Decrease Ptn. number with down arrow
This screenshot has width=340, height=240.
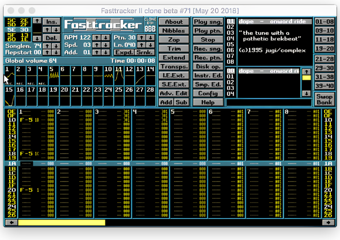pos(151,37)
